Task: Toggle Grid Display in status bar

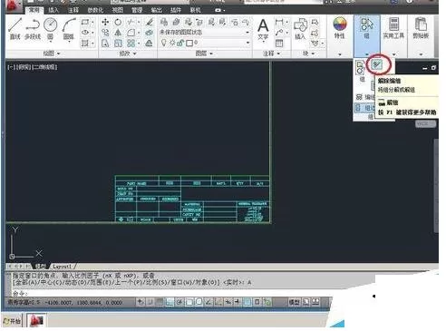Action: (x=160, y=301)
